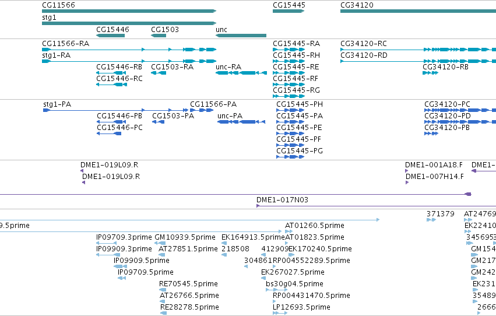The width and height of the screenshot is (496, 316).
Task: Click EST RP004552289.5prime
Action: 275,266
